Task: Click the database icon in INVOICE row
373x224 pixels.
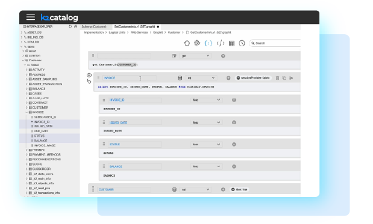Action: click(180, 78)
